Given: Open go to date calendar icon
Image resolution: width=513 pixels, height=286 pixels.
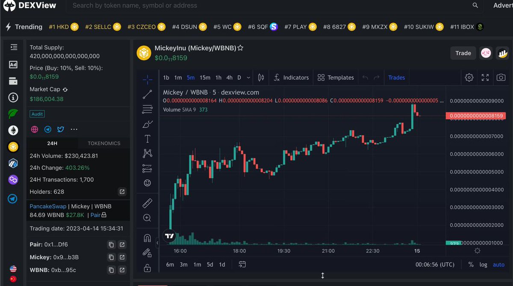Looking at the screenshot, I should point(242,264).
